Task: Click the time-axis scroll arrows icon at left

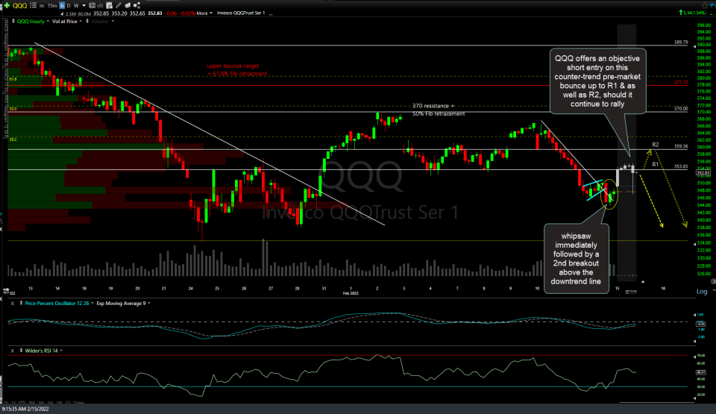Action: point(7,291)
